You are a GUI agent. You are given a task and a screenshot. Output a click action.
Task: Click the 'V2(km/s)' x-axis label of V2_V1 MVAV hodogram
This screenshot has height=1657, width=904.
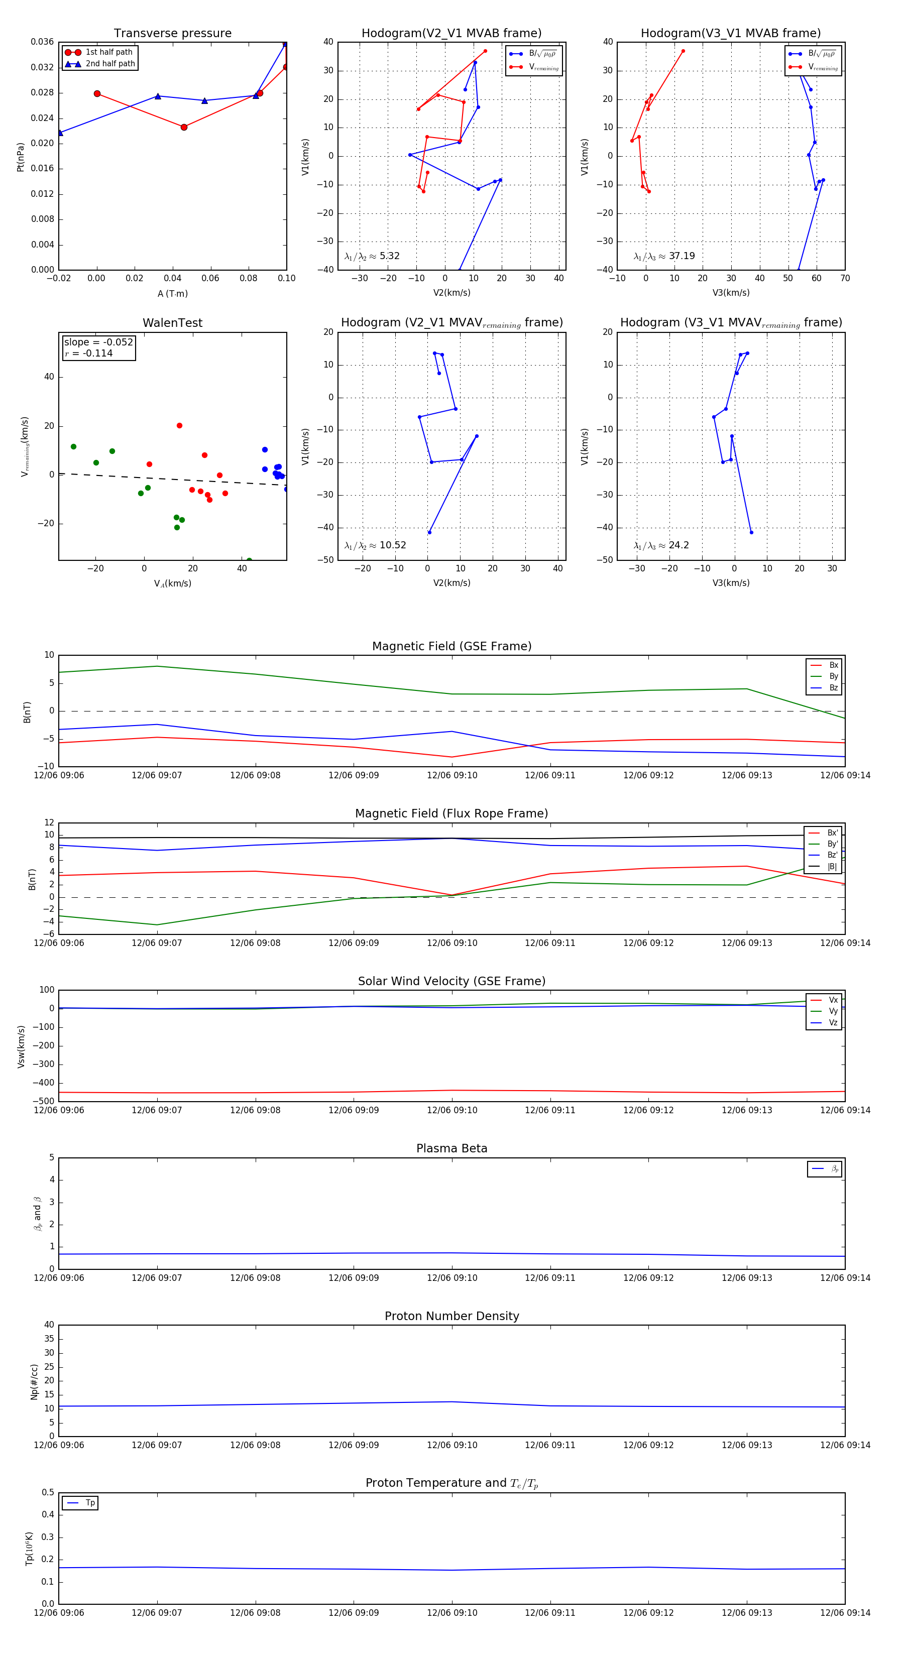point(451,583)
